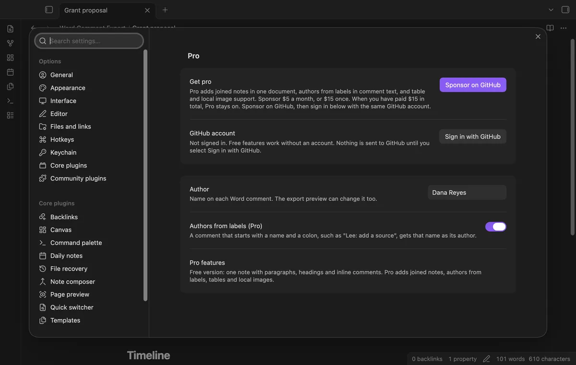
Task: Open Files and links settings
Action: 89,126
